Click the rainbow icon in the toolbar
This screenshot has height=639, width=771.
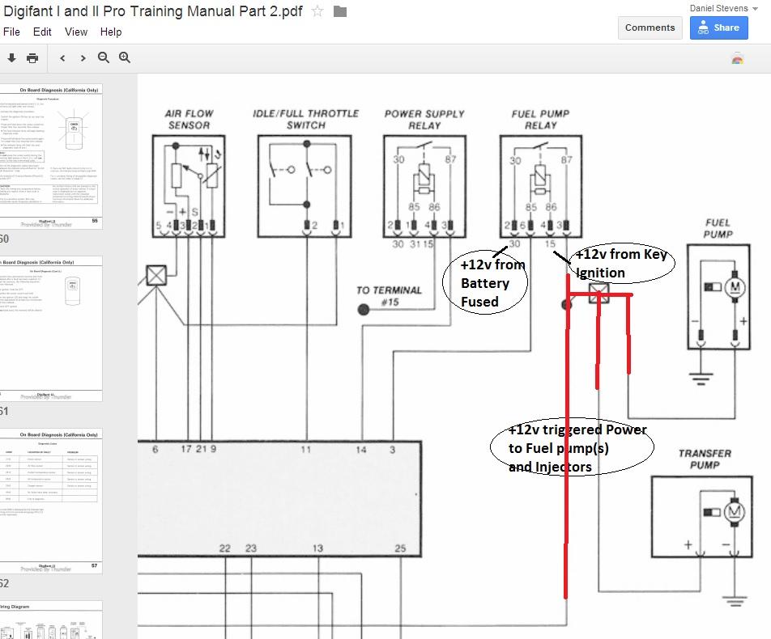[x=737, y=59]
